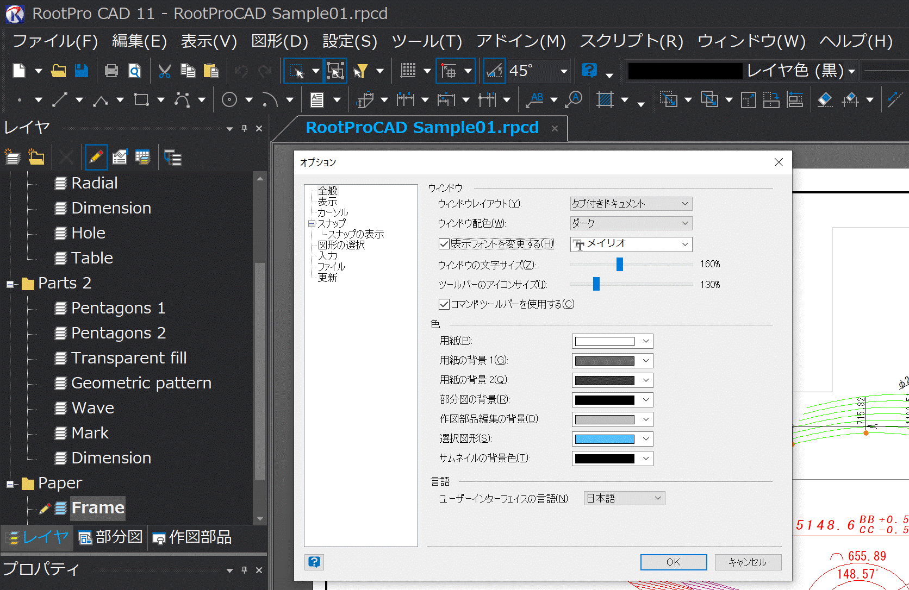Toggle the point drawing tool

coord(19,99)
